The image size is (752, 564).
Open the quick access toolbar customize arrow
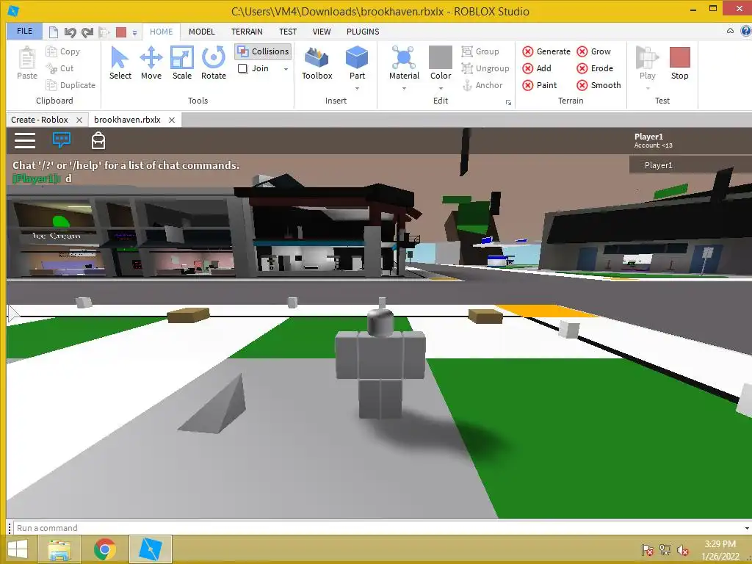pyautogui.click(x=135, y=32)
